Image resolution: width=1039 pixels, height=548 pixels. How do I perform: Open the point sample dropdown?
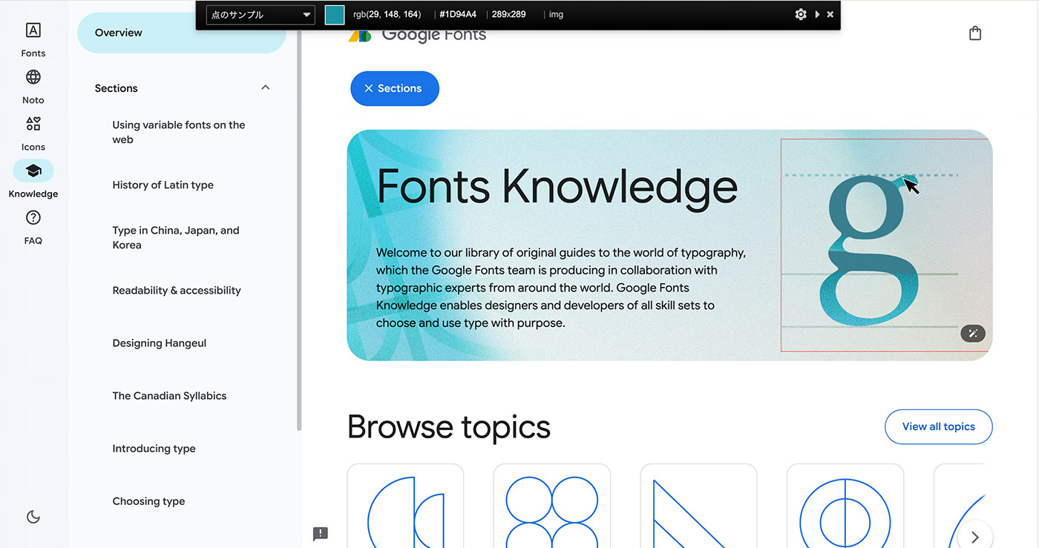click(x=260, y=14)
